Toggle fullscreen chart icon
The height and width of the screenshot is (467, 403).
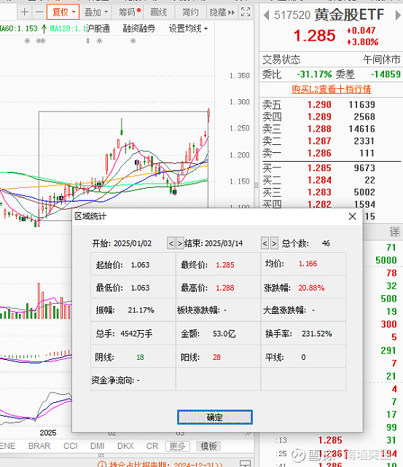246,12
